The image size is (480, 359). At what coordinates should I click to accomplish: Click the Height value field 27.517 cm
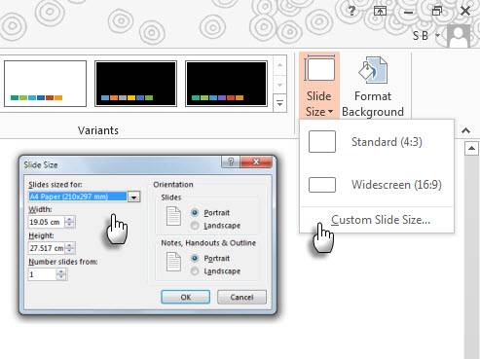(47, 248)
